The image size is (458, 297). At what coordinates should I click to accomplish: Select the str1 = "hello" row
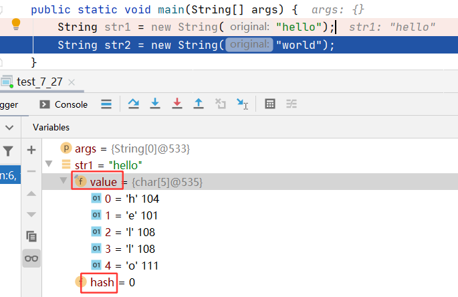pos(250,165)
